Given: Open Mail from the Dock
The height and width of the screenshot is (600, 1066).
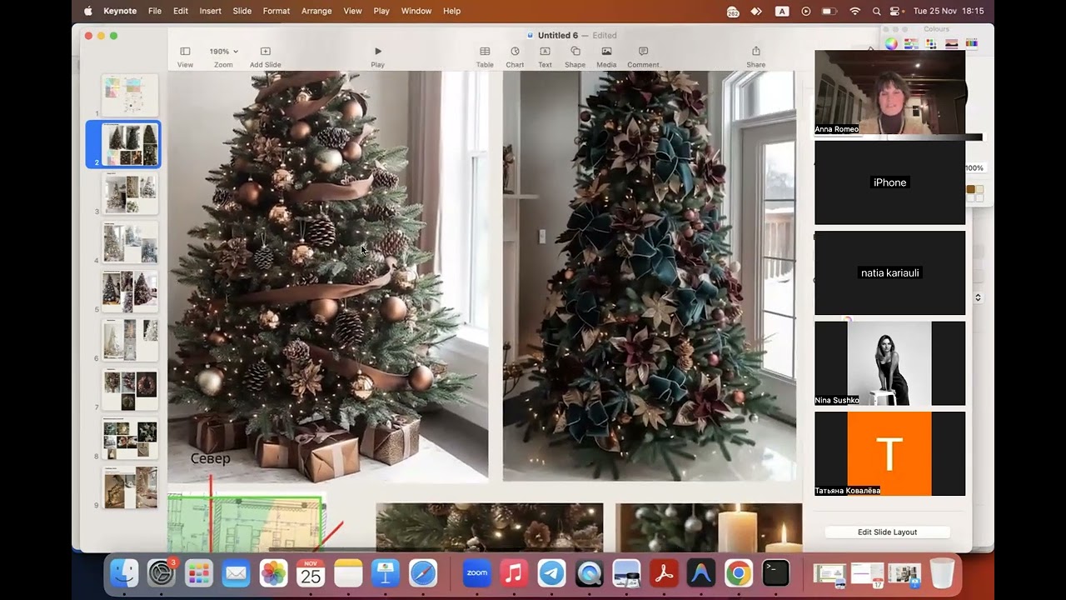Looking at the screenshot, I should tap(237, 573).
